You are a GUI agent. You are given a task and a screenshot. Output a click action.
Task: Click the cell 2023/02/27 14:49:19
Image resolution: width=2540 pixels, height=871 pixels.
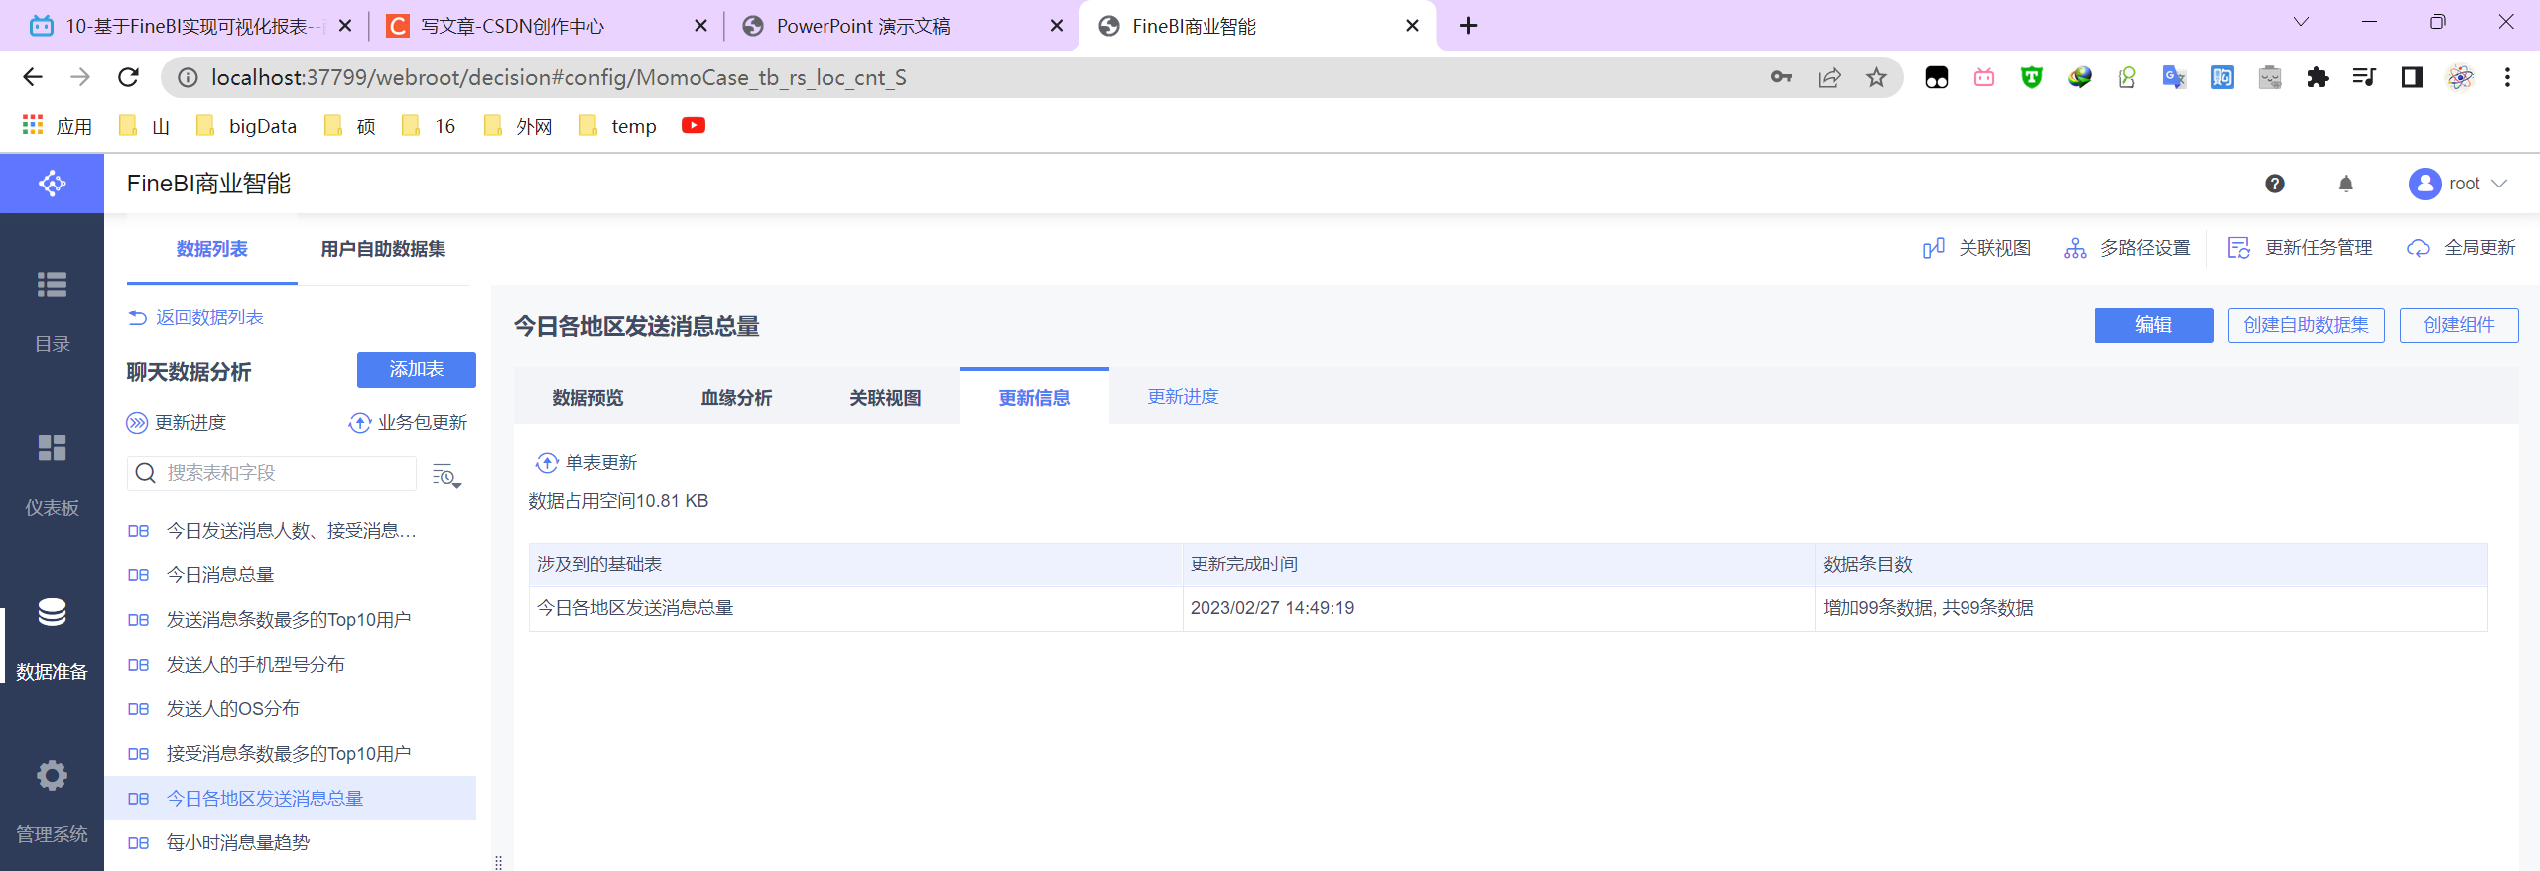1498,608
